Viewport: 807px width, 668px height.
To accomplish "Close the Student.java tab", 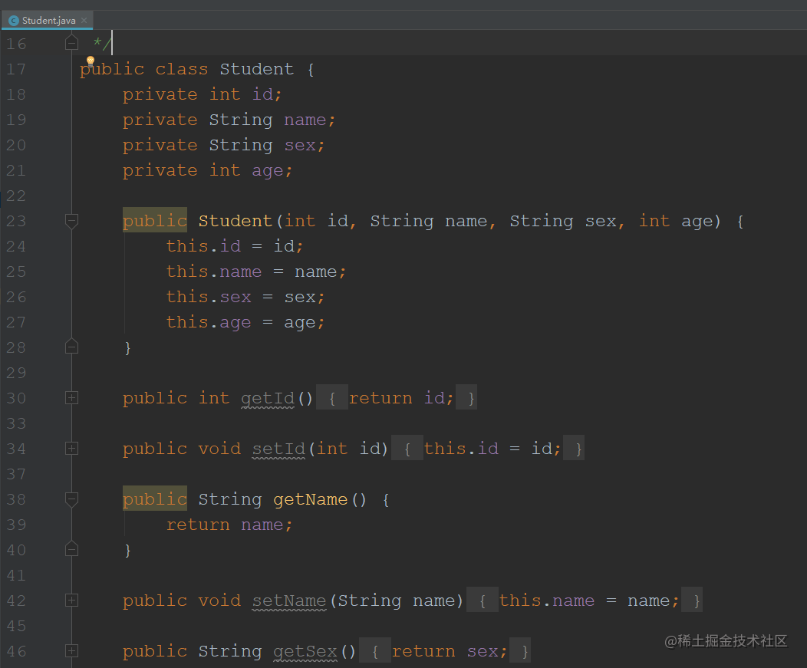I will click(x=84, y=20).
